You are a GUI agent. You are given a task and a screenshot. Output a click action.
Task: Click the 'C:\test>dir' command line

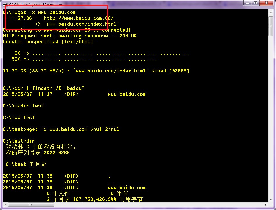[19, 141]
